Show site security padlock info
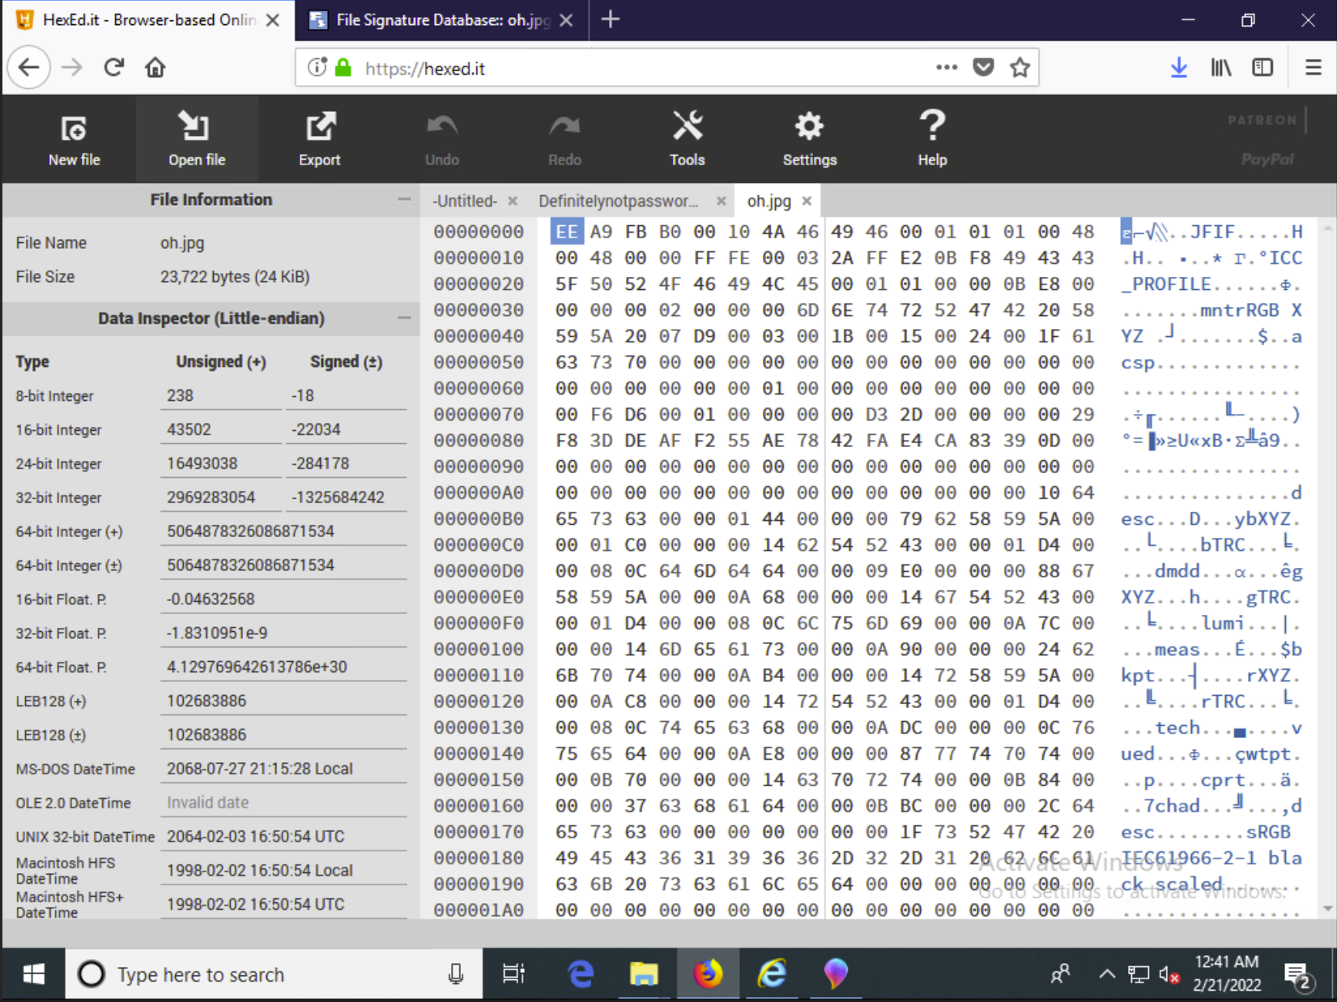Screen dimensions: 1337x1002 (x=343, y=67)
